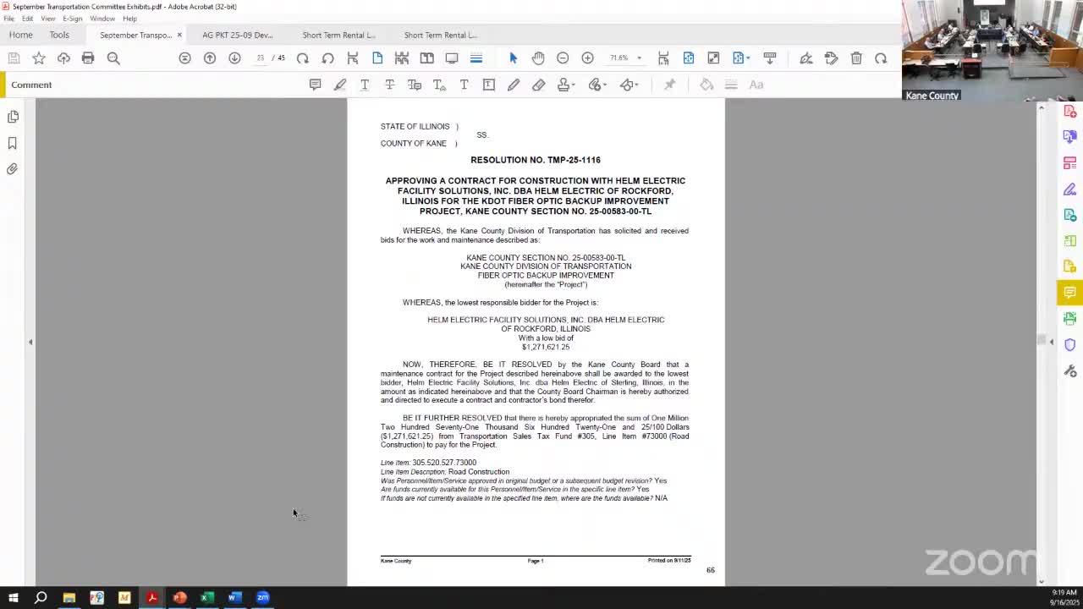This screenshot has width=1083, height=609.
Task: Select the Add text box tool
Action: pyautogui.click(x=489, y=85)
